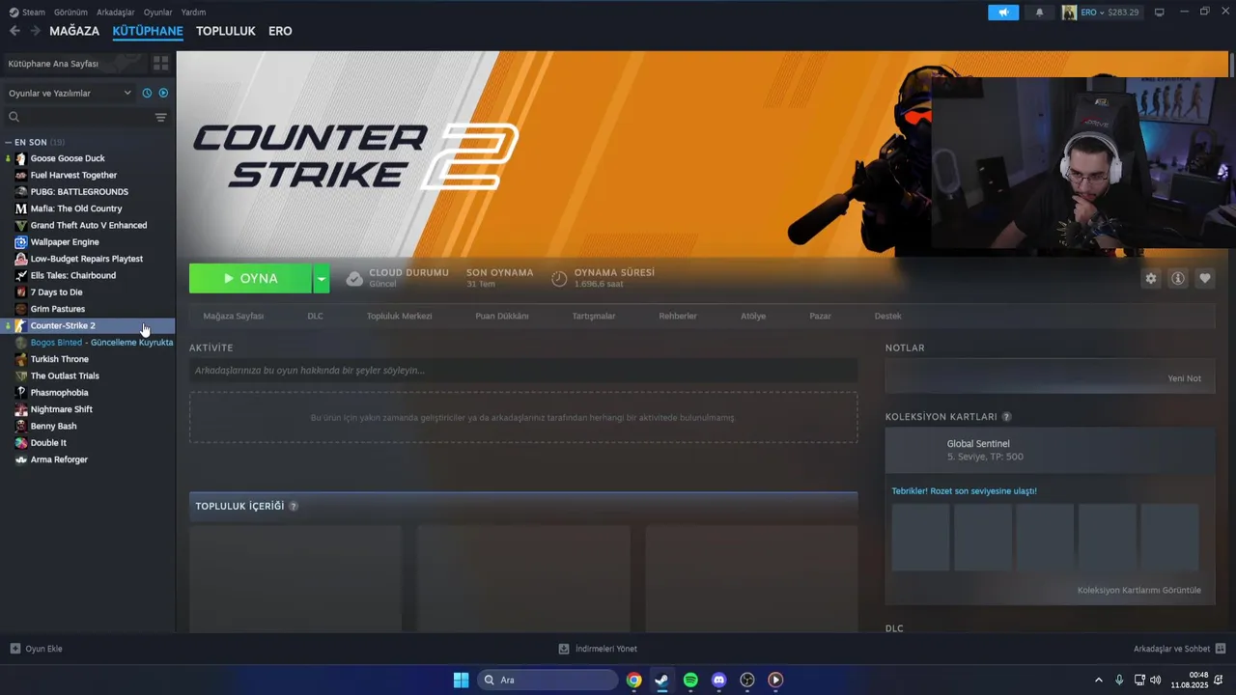Expand play options dropdown arrow
Image resolution: width=1236 pixels, height=695 pixels.
coord(322,279)
